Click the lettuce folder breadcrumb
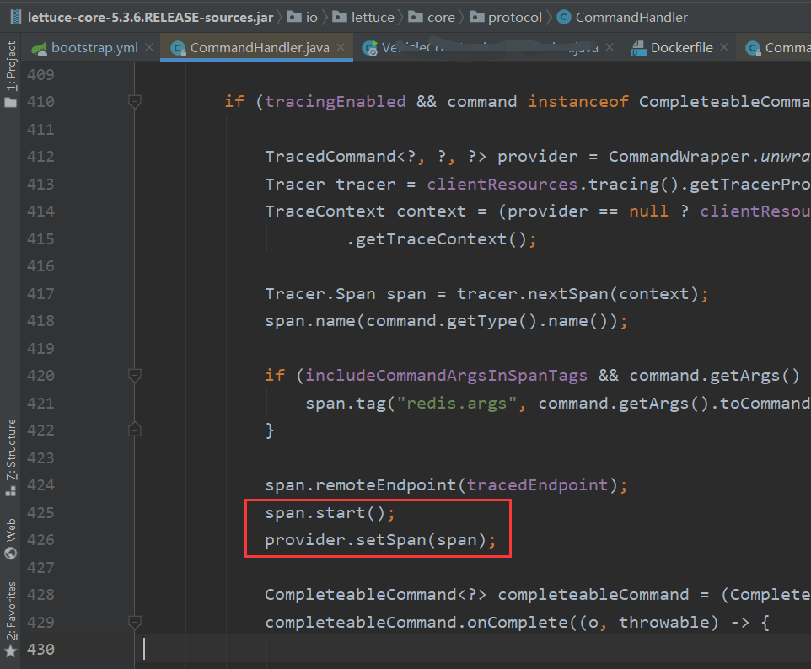 pos(363,17)
